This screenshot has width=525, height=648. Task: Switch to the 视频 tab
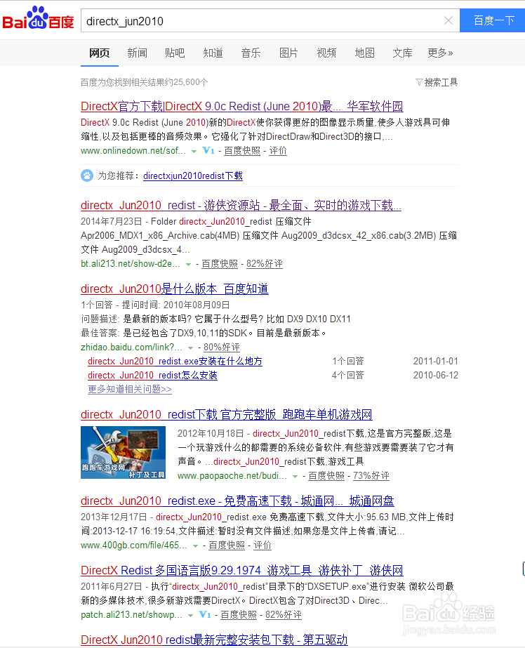coord(326,53)
